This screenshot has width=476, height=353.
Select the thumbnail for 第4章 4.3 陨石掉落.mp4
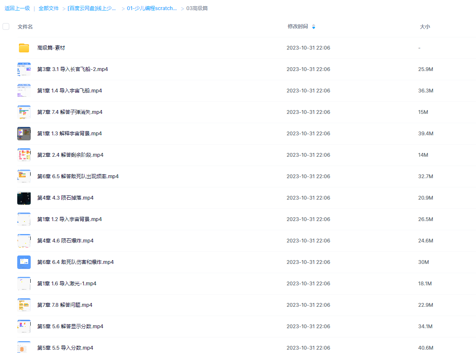pyautogui.click(x=24, y=198)
